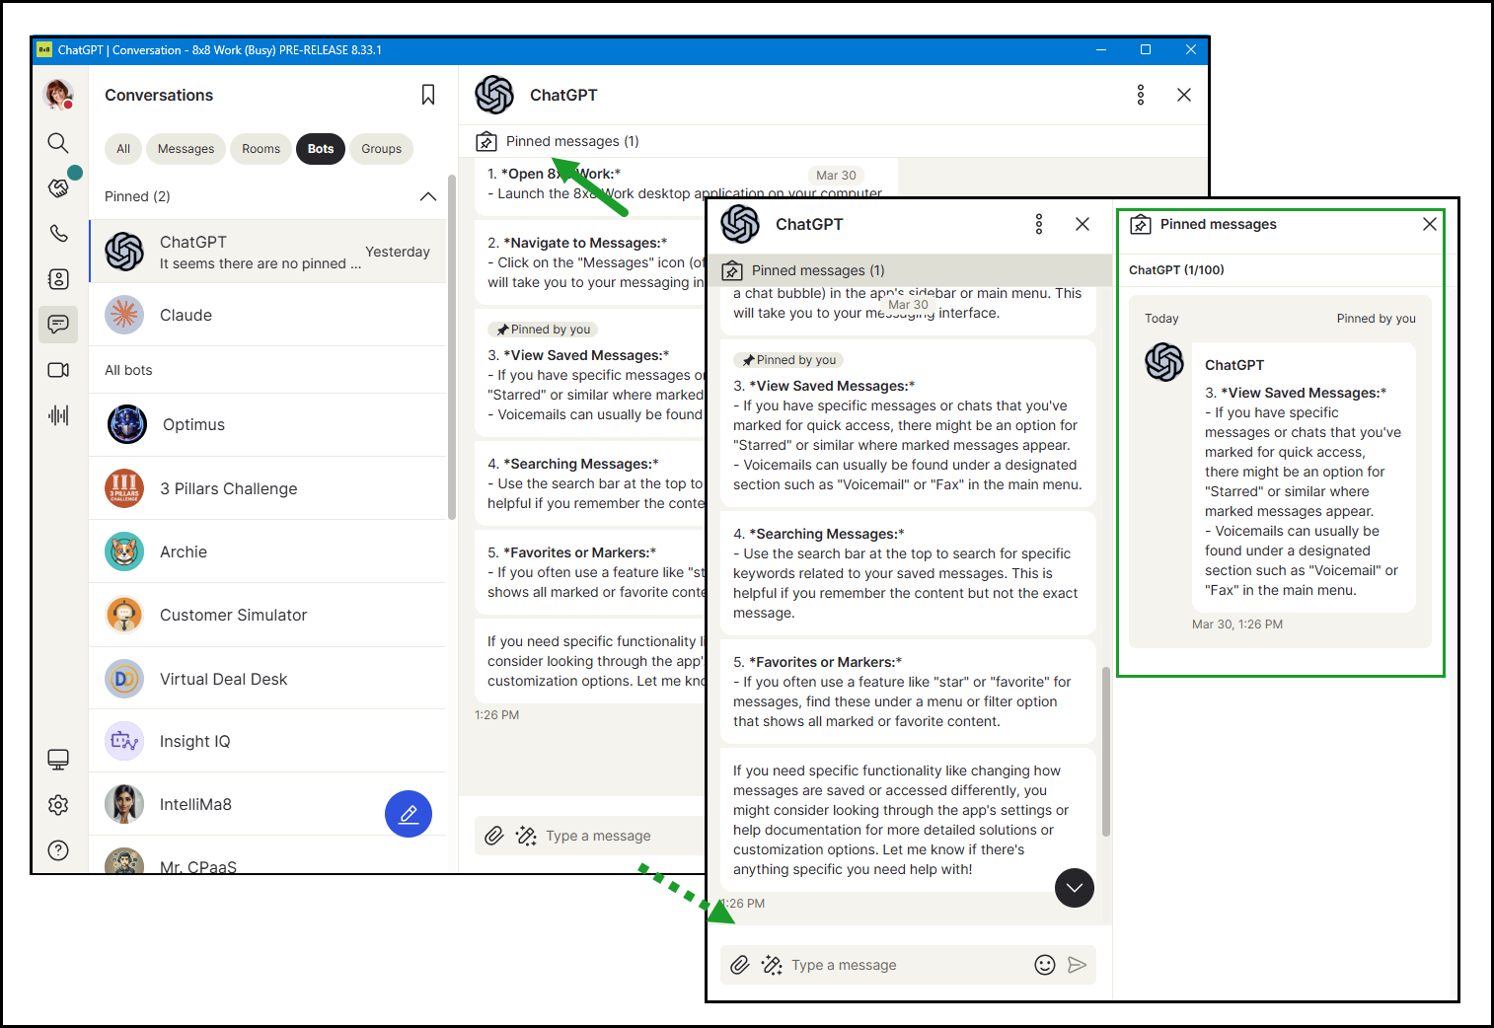Close the Pinned messages side panel
This screenshot has height=1028, width=1494.
pos(1430,224)
